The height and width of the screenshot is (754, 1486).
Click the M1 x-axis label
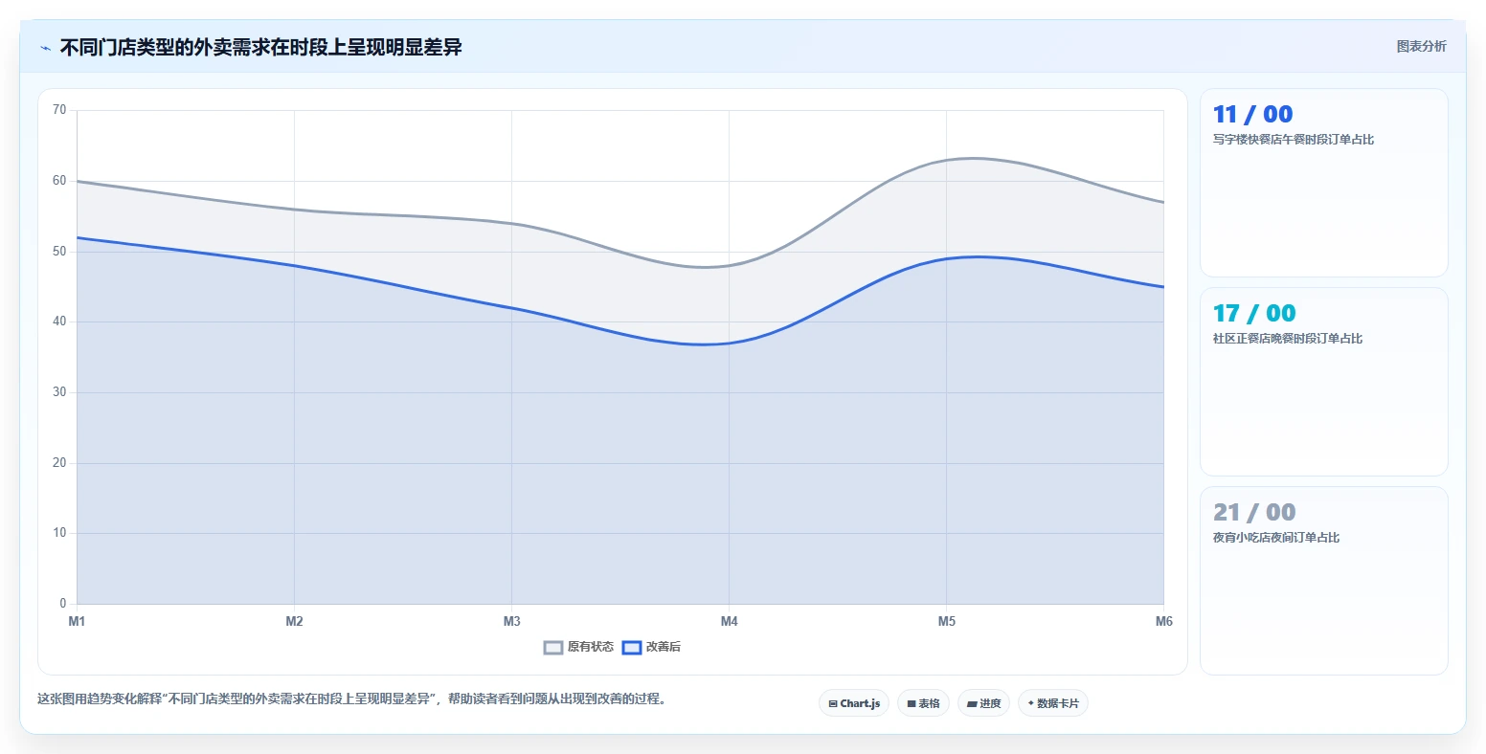click(x=77, y=622)
